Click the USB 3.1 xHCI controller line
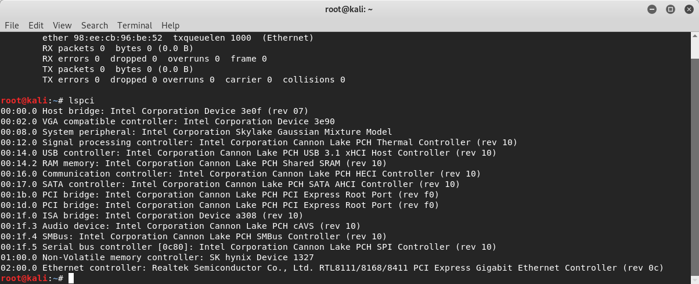This screenshot has width=699, height=284. point(248,153)
